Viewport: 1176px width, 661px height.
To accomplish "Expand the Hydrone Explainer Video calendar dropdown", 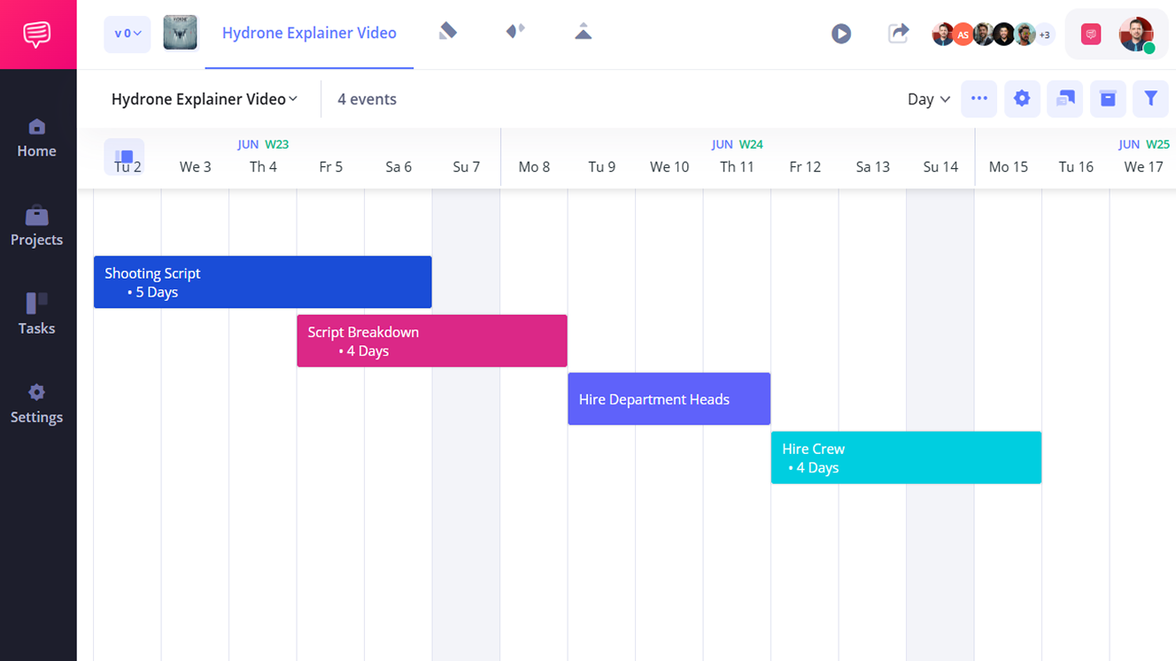I will (x=205, y=99).
